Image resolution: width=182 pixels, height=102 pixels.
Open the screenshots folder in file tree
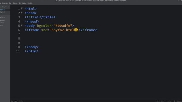coord(2,21)
